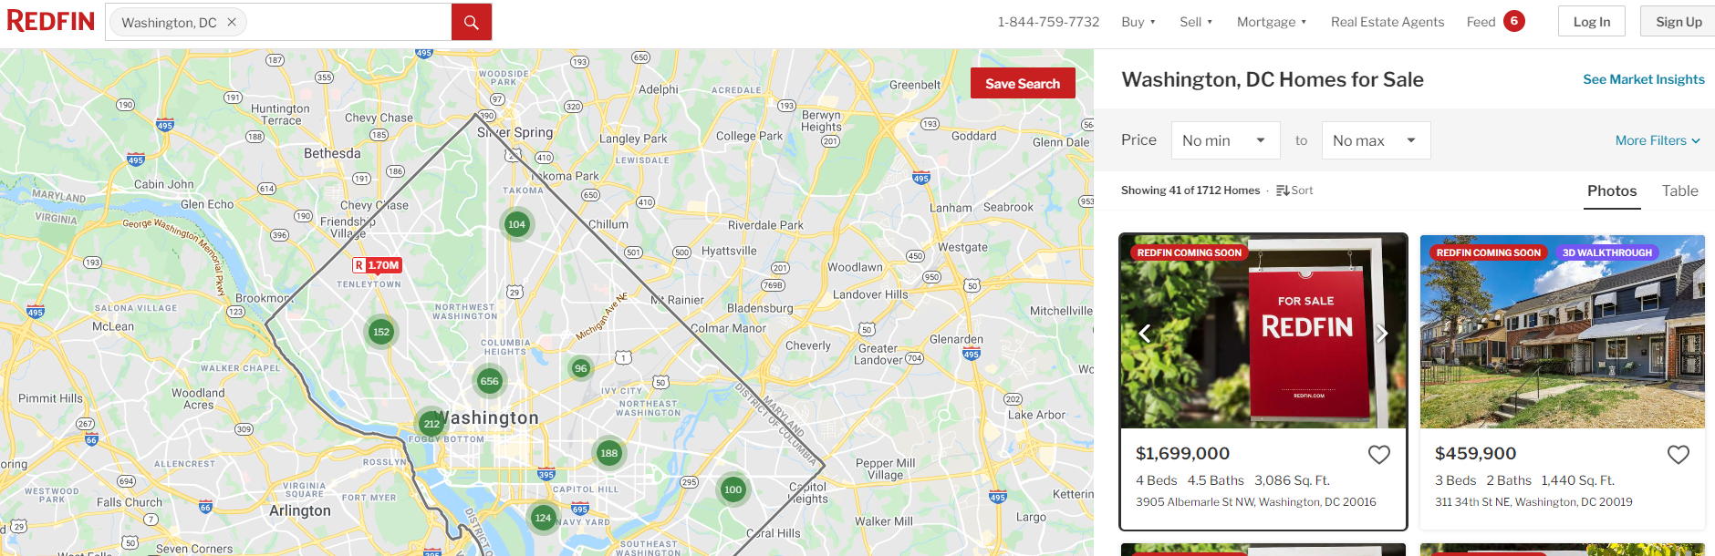Toggle the 3D Walkthrough badge on listing
This screenshot has height=556, width=1715.
(x=1606, y=252)
